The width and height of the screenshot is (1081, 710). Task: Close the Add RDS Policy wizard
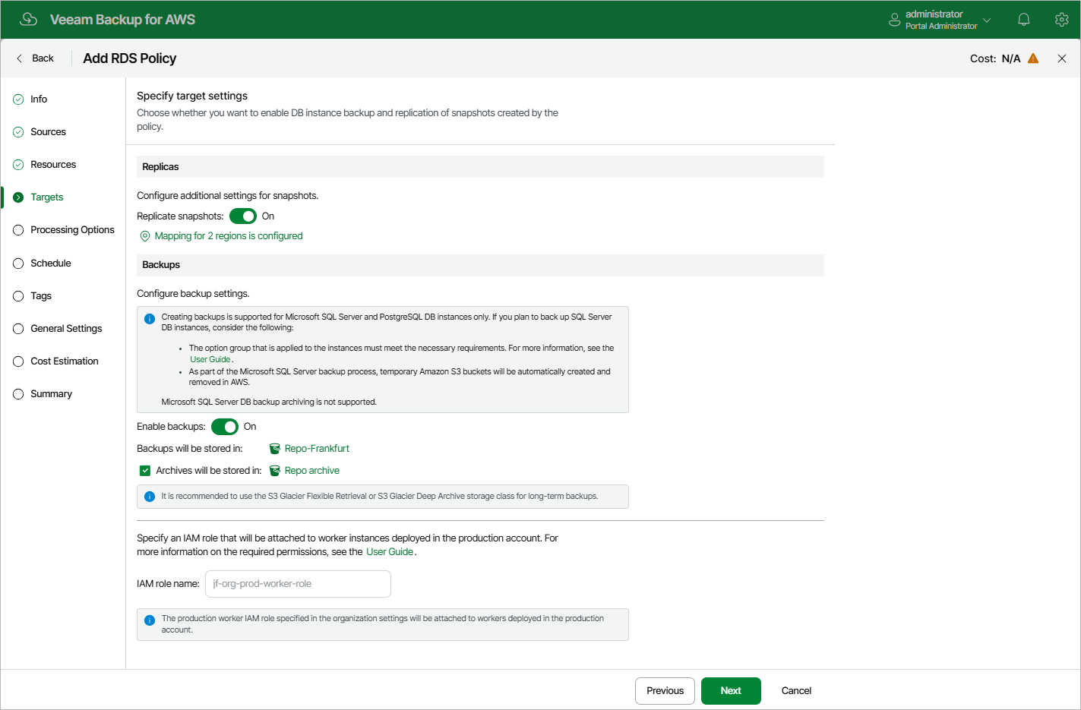tap(1062, 58)
